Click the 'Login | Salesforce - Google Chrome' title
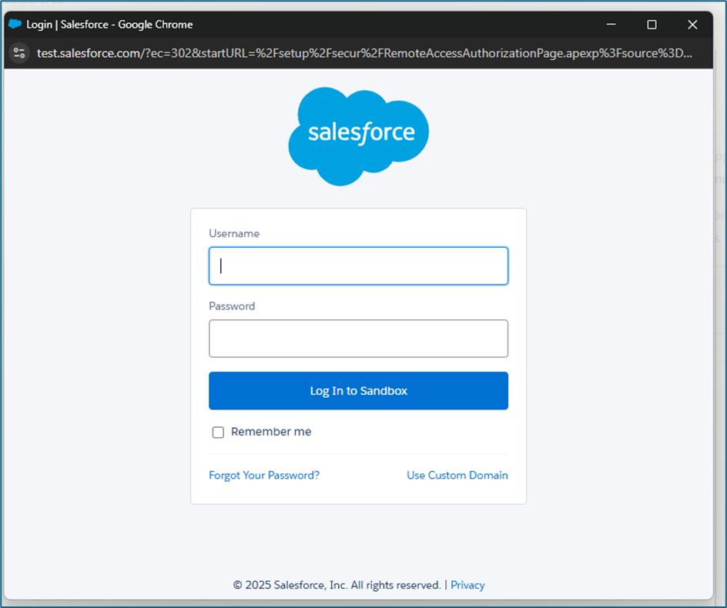The image size is (727, 608). [109, 25]
